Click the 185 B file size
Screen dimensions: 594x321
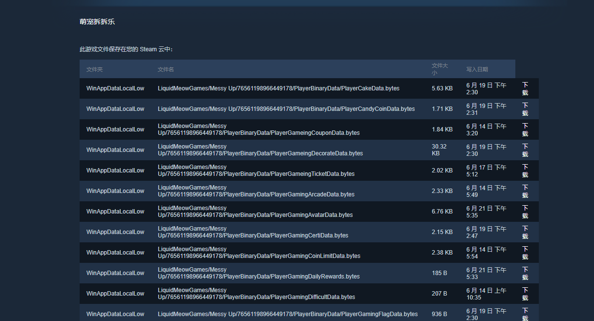(440, 273)
